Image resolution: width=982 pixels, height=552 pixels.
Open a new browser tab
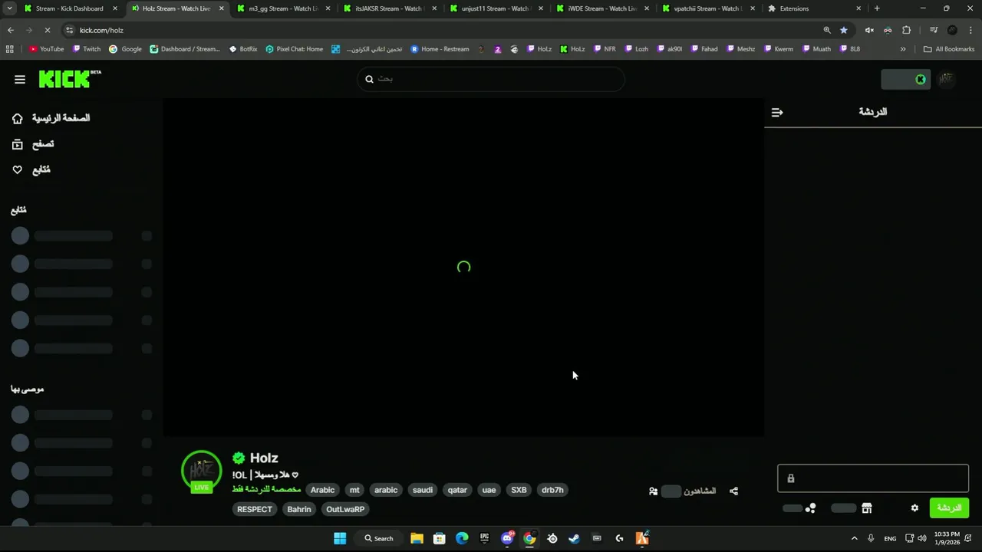877,8
